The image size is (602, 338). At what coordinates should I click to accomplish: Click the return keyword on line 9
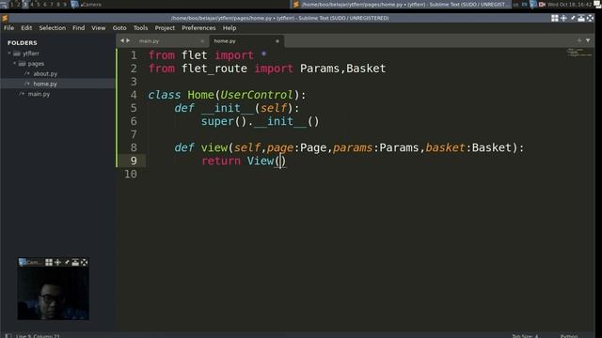point(221,161)
